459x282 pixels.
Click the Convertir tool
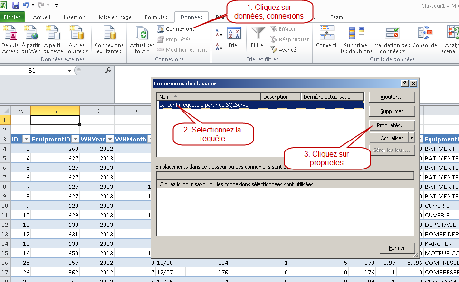tap(327, 37)
